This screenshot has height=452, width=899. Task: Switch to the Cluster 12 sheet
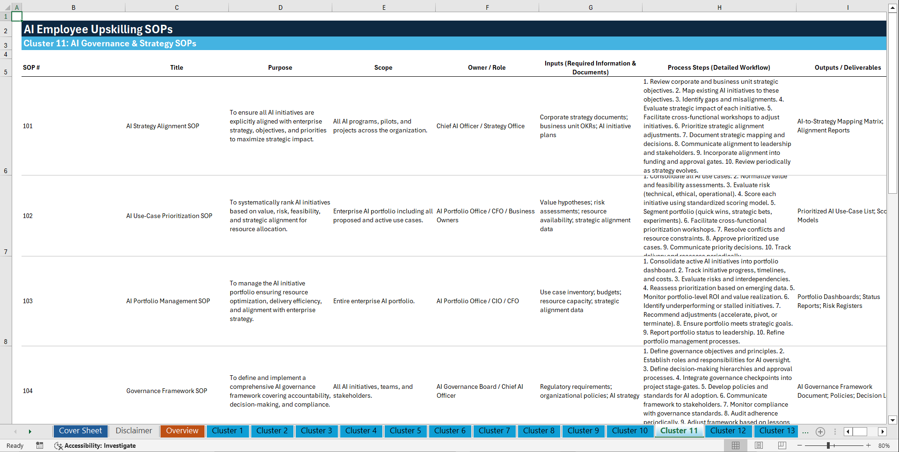(x=728, y=431)
